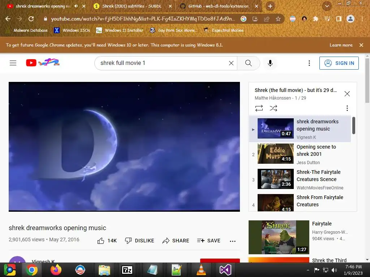Open Firefox from the taskbar
The width and height of the screenshot is (370, 277).
(x=56, y=270)
